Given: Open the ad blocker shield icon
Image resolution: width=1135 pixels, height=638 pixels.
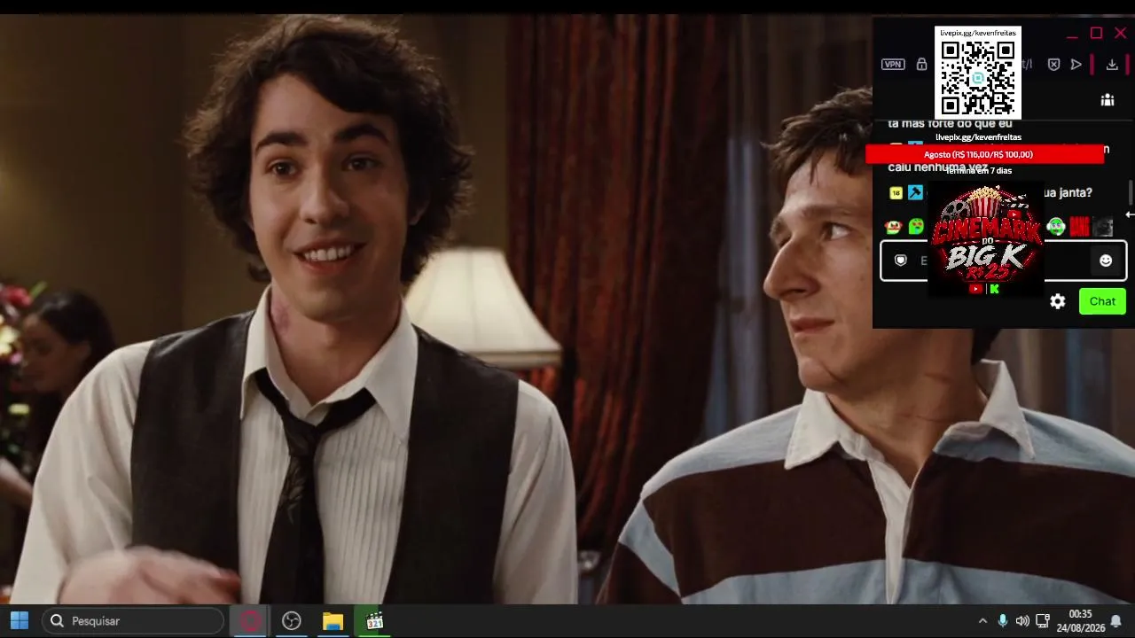Looking at the screenshot, I should [x=1053, y=64].
